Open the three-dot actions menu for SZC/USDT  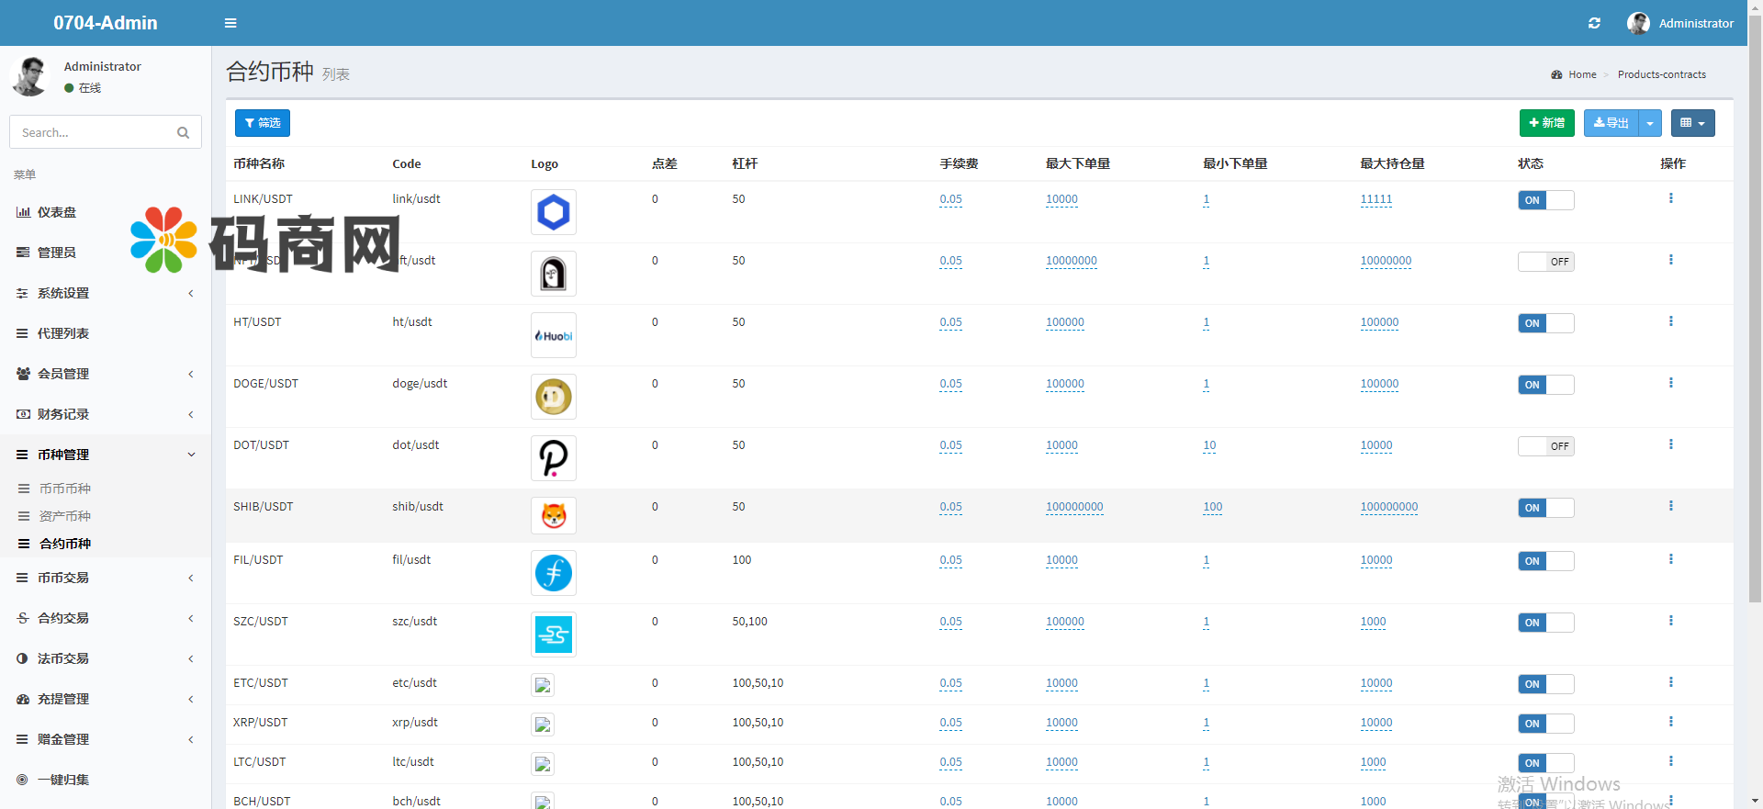pyautogui.click(x=1670, y=621)
